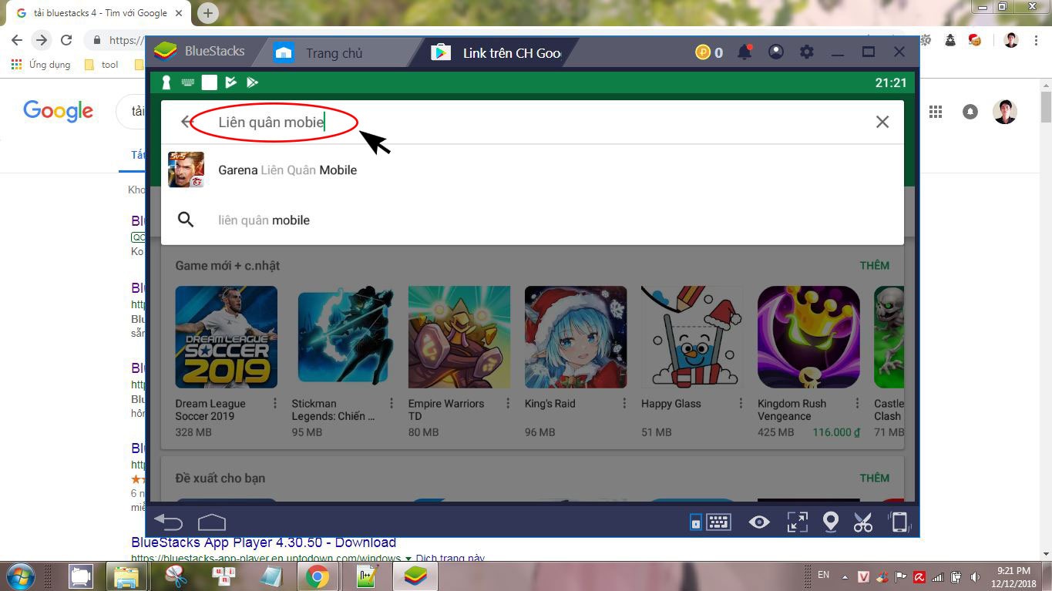Click the magnifier icon beside liên quân mobile
1052x591 pixels.
pyautogui.click(x=186, y=220)
